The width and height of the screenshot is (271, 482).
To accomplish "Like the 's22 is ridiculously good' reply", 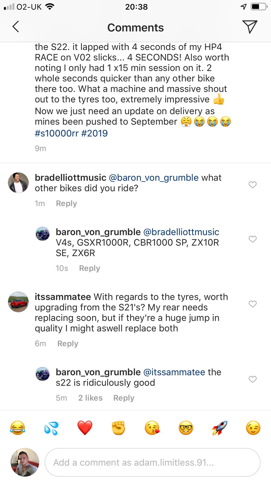I will point(253,379).
